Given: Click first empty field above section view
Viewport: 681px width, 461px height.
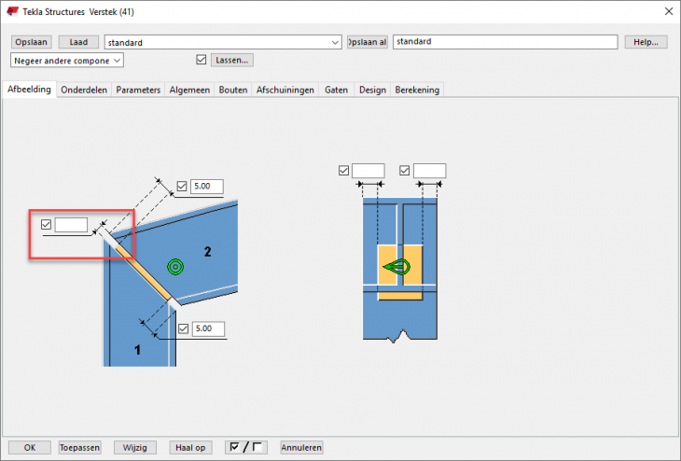Looking at the screenshot, I should point(368,171).
